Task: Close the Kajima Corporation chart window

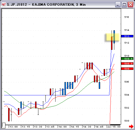Action: 130,4
